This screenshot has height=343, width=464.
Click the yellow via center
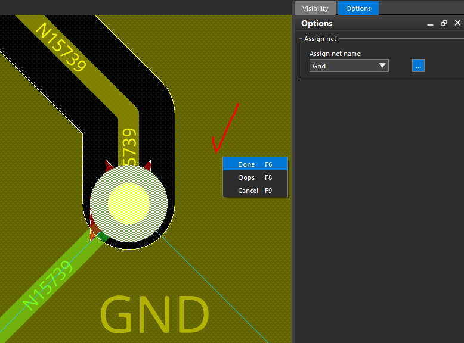coord(129,203)
